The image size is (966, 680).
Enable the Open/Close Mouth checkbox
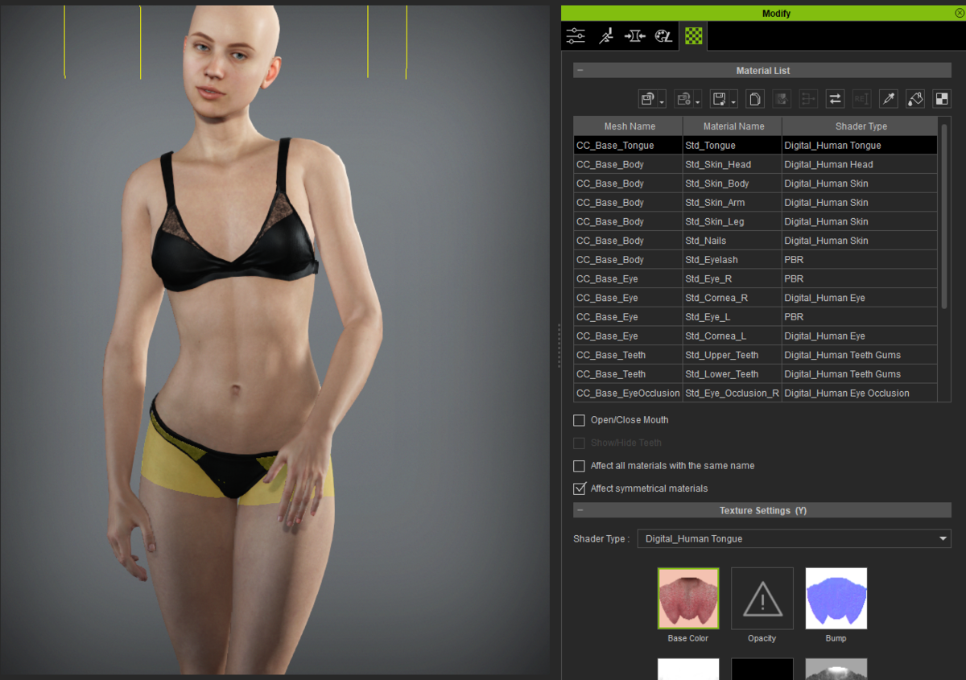click(579, 420)
